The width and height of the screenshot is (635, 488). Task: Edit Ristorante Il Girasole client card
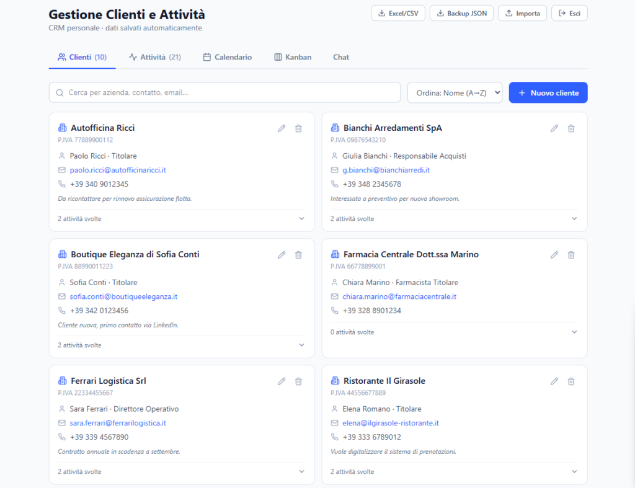click(x=554, y=381)
